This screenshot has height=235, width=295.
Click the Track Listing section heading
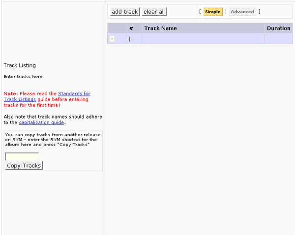point(20,65)
